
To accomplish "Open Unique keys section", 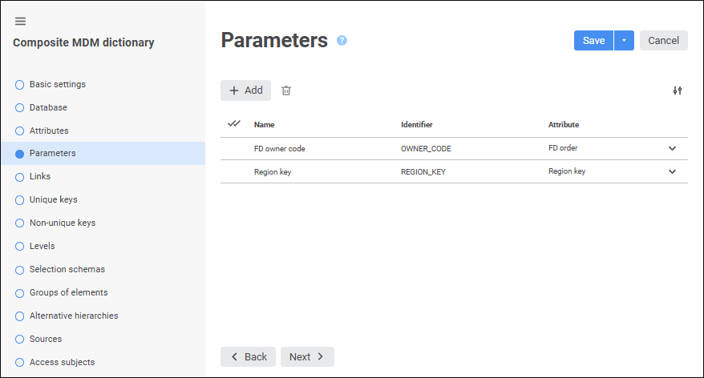I will (x=53, y=199).
